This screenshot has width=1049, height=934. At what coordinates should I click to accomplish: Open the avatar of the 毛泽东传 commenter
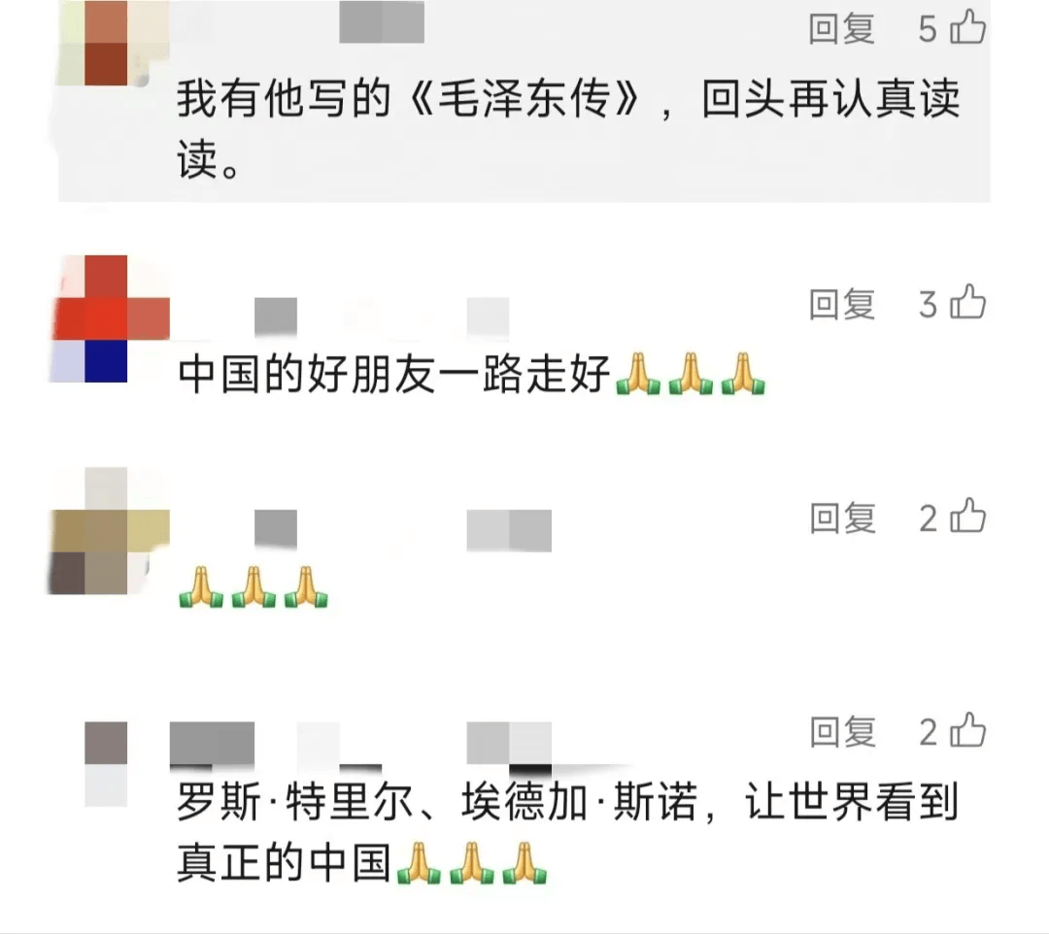click(x=113, y=43)
